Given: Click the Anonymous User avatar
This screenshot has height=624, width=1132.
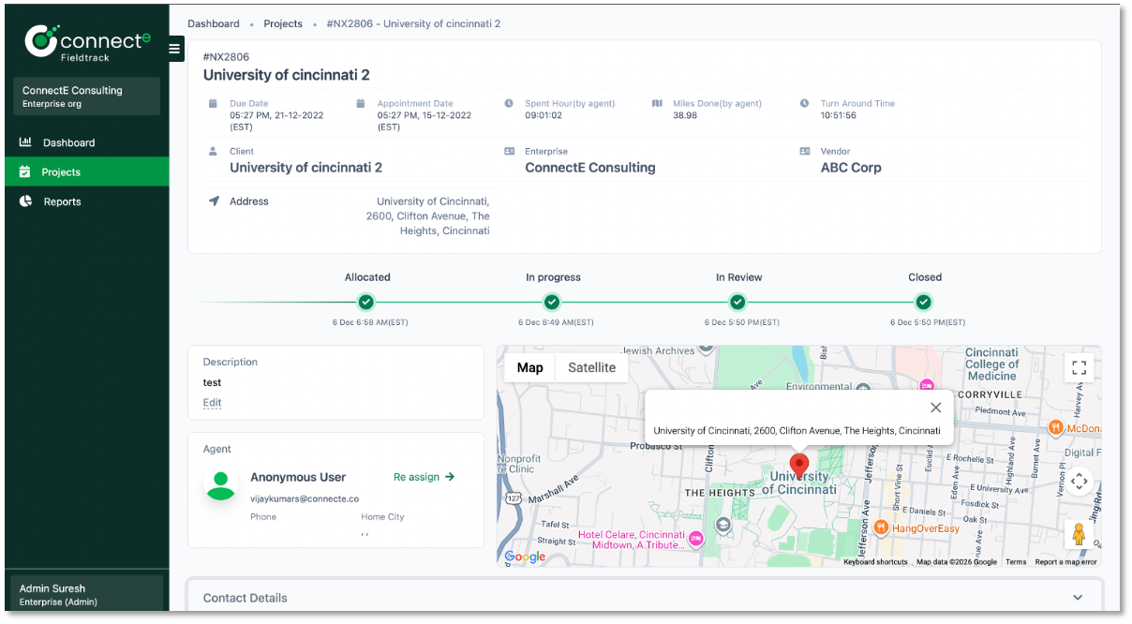Looking at the screenshot, I should click(x=221, y=484).
